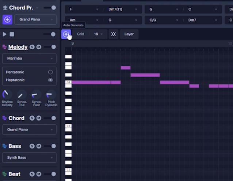This screenshot has height=181, width=233.
Task: Mute the Bass track
Action: pyautogui.click(x=39, y=146)
